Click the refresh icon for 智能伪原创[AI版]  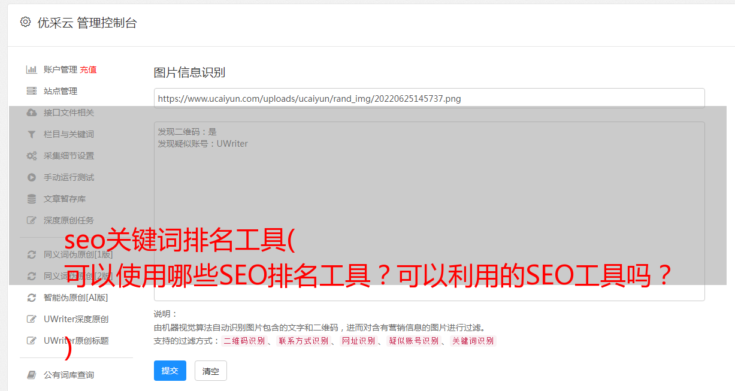[32, 298]
